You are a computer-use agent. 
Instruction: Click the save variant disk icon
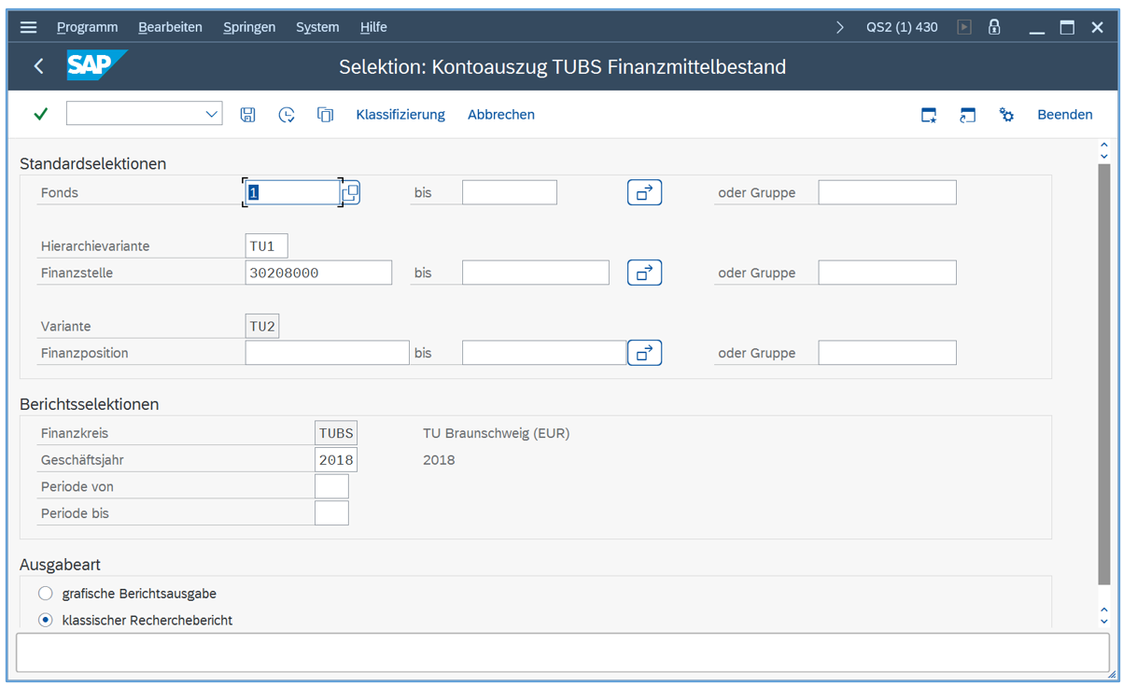tap(247, 115)
